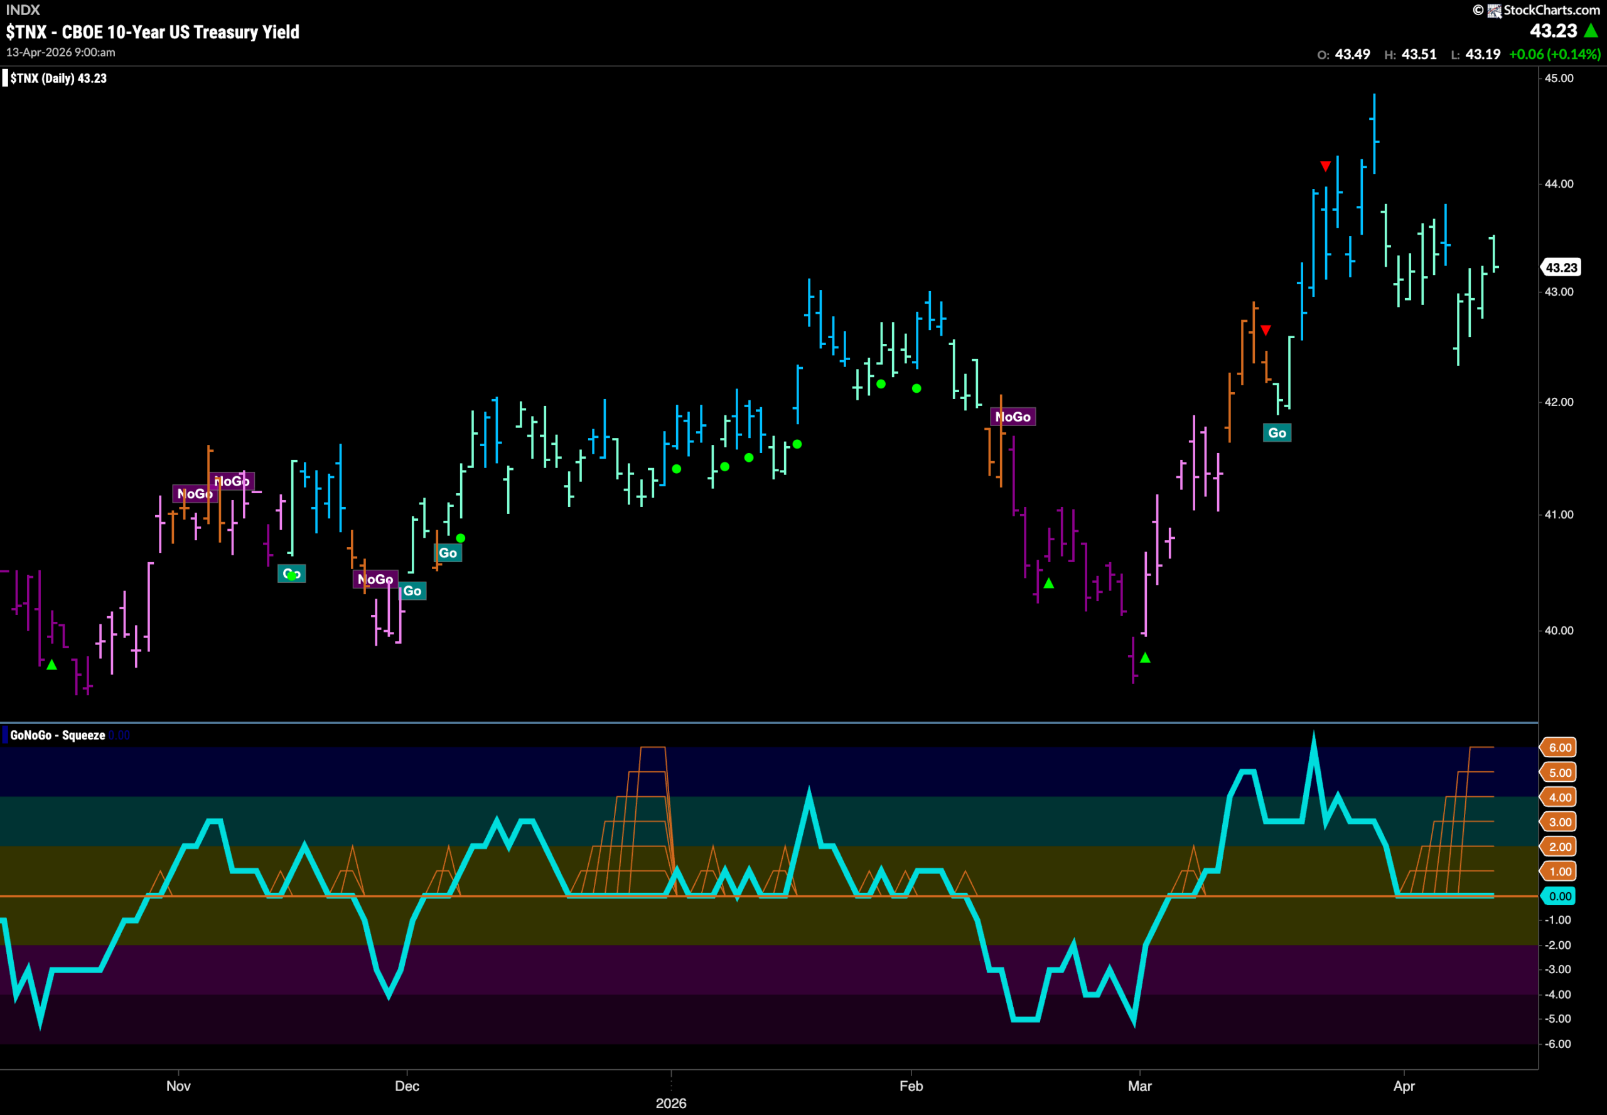Click the Apr label on time axis
The width and height of the screenshot is (1607, 1115).
click(1404, 1086)
